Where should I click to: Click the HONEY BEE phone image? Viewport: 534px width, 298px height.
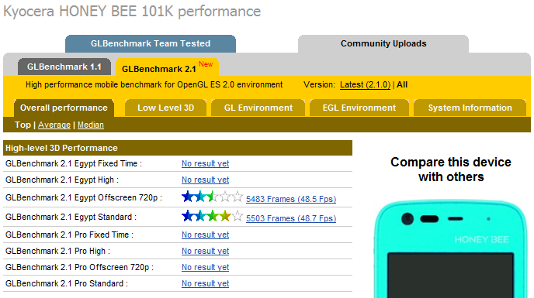pyautogui.click(x=451, y=248)
